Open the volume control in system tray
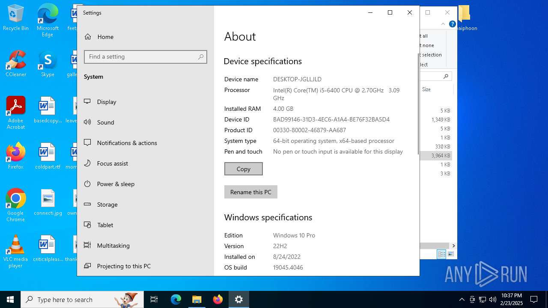The image size is (548, 308). [x=493, y=299]
